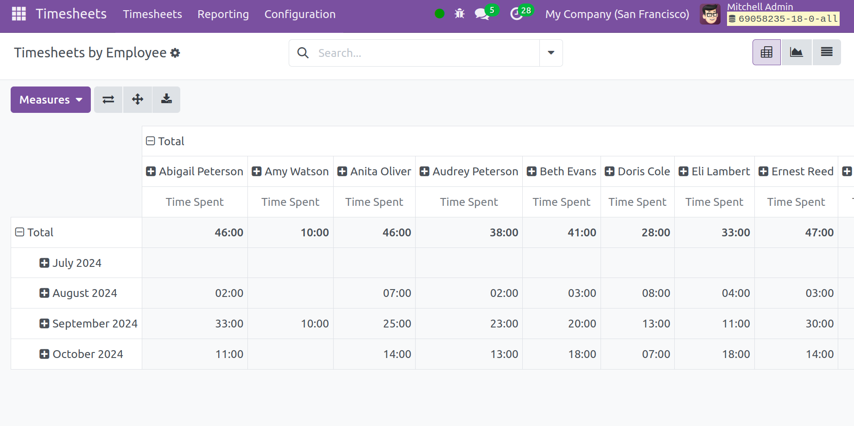The height and width of the screenshot is (426, 854).
Task: Flip the pivot table axes
Action: tap(108, 99)
